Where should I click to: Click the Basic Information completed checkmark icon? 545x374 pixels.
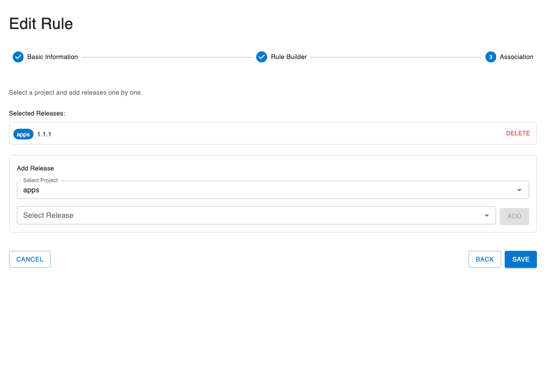tap(18, 57)
